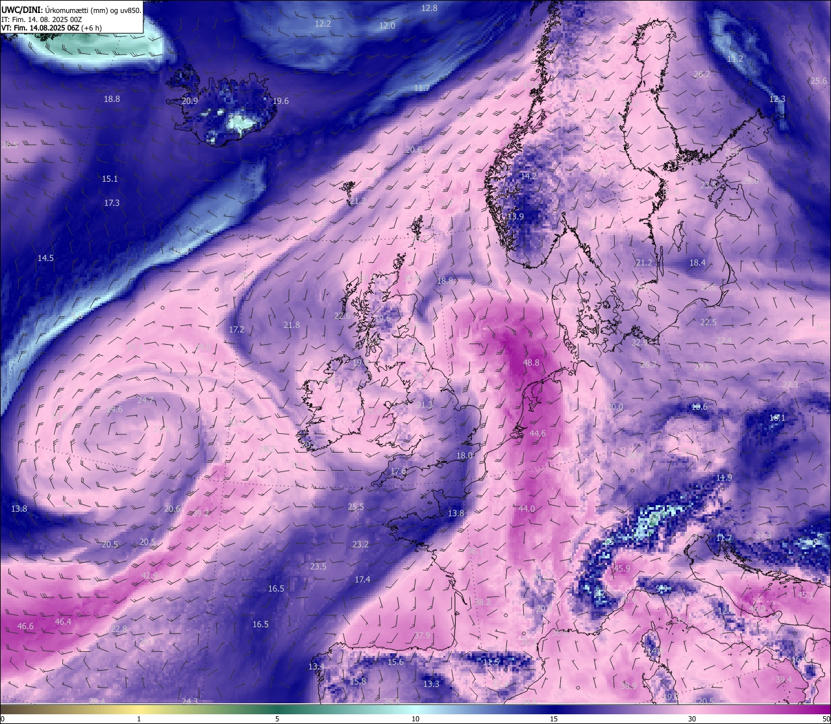Click the 15.8 value label

358,682
